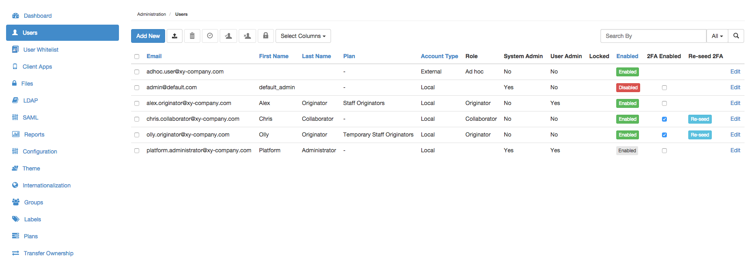The width and height of the screenshot is (751, 267).
Task: Click the Add New button
Action: pos(148,36)
